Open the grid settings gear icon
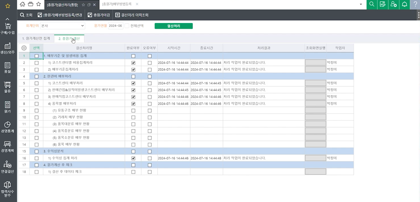Image resolution: width=420 pixels, height=202 pixels. pyautogui.click(x=24, y=48)
